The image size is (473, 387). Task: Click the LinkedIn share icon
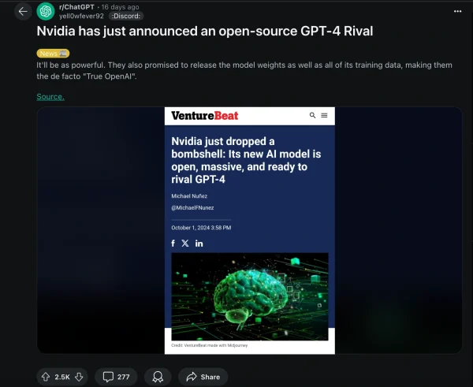coord(199,244)
